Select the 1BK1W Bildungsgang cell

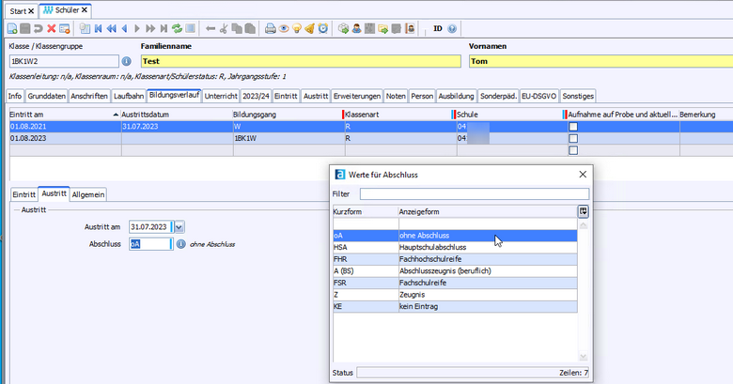click(289, 138)
